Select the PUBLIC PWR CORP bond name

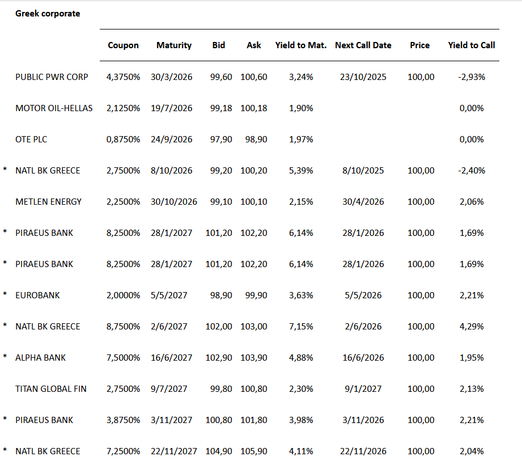[x=52, y=77]
